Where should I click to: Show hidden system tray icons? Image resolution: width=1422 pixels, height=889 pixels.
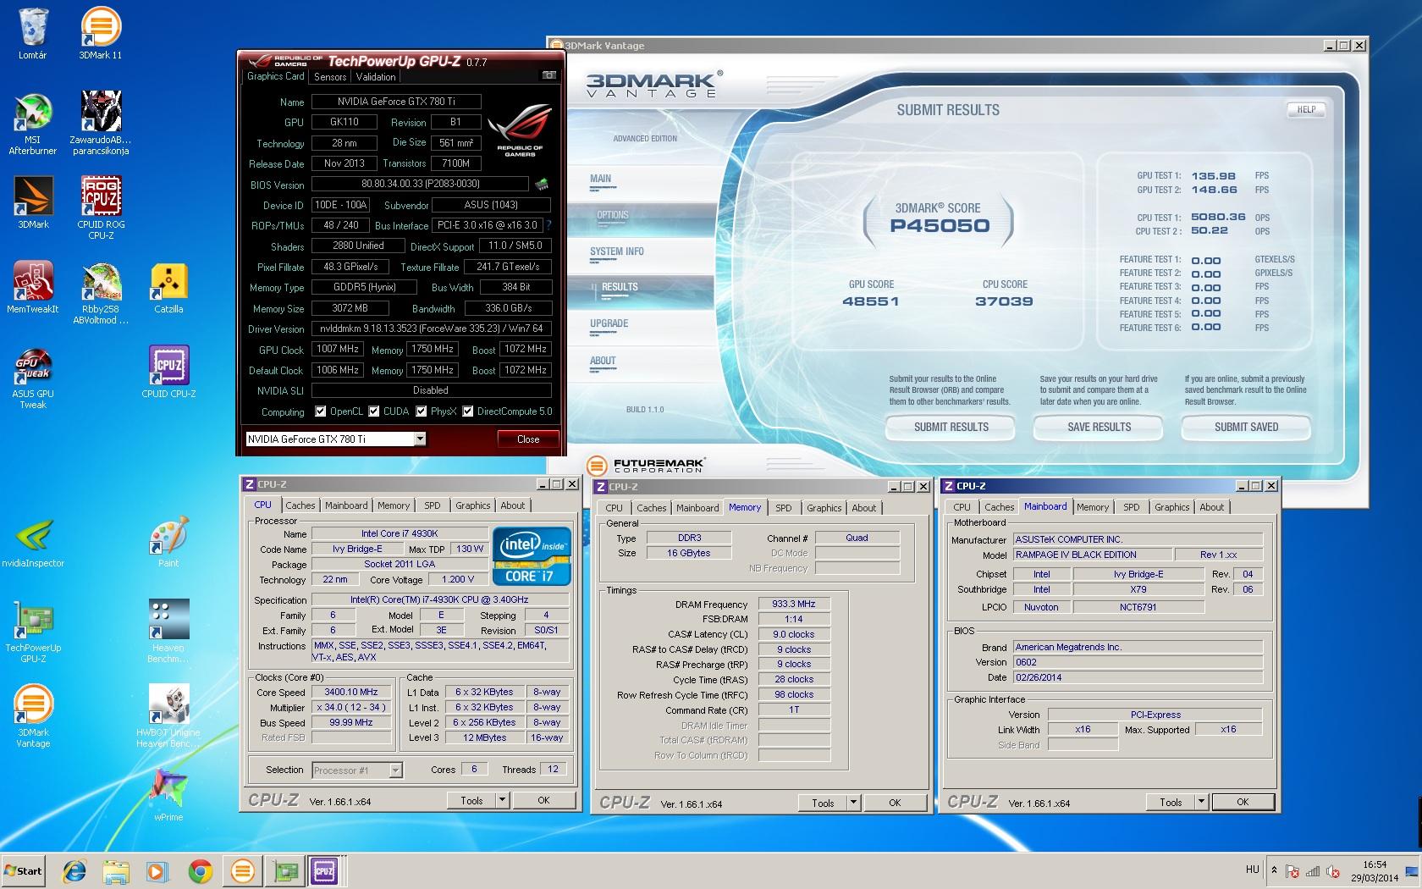(1274, 870)
